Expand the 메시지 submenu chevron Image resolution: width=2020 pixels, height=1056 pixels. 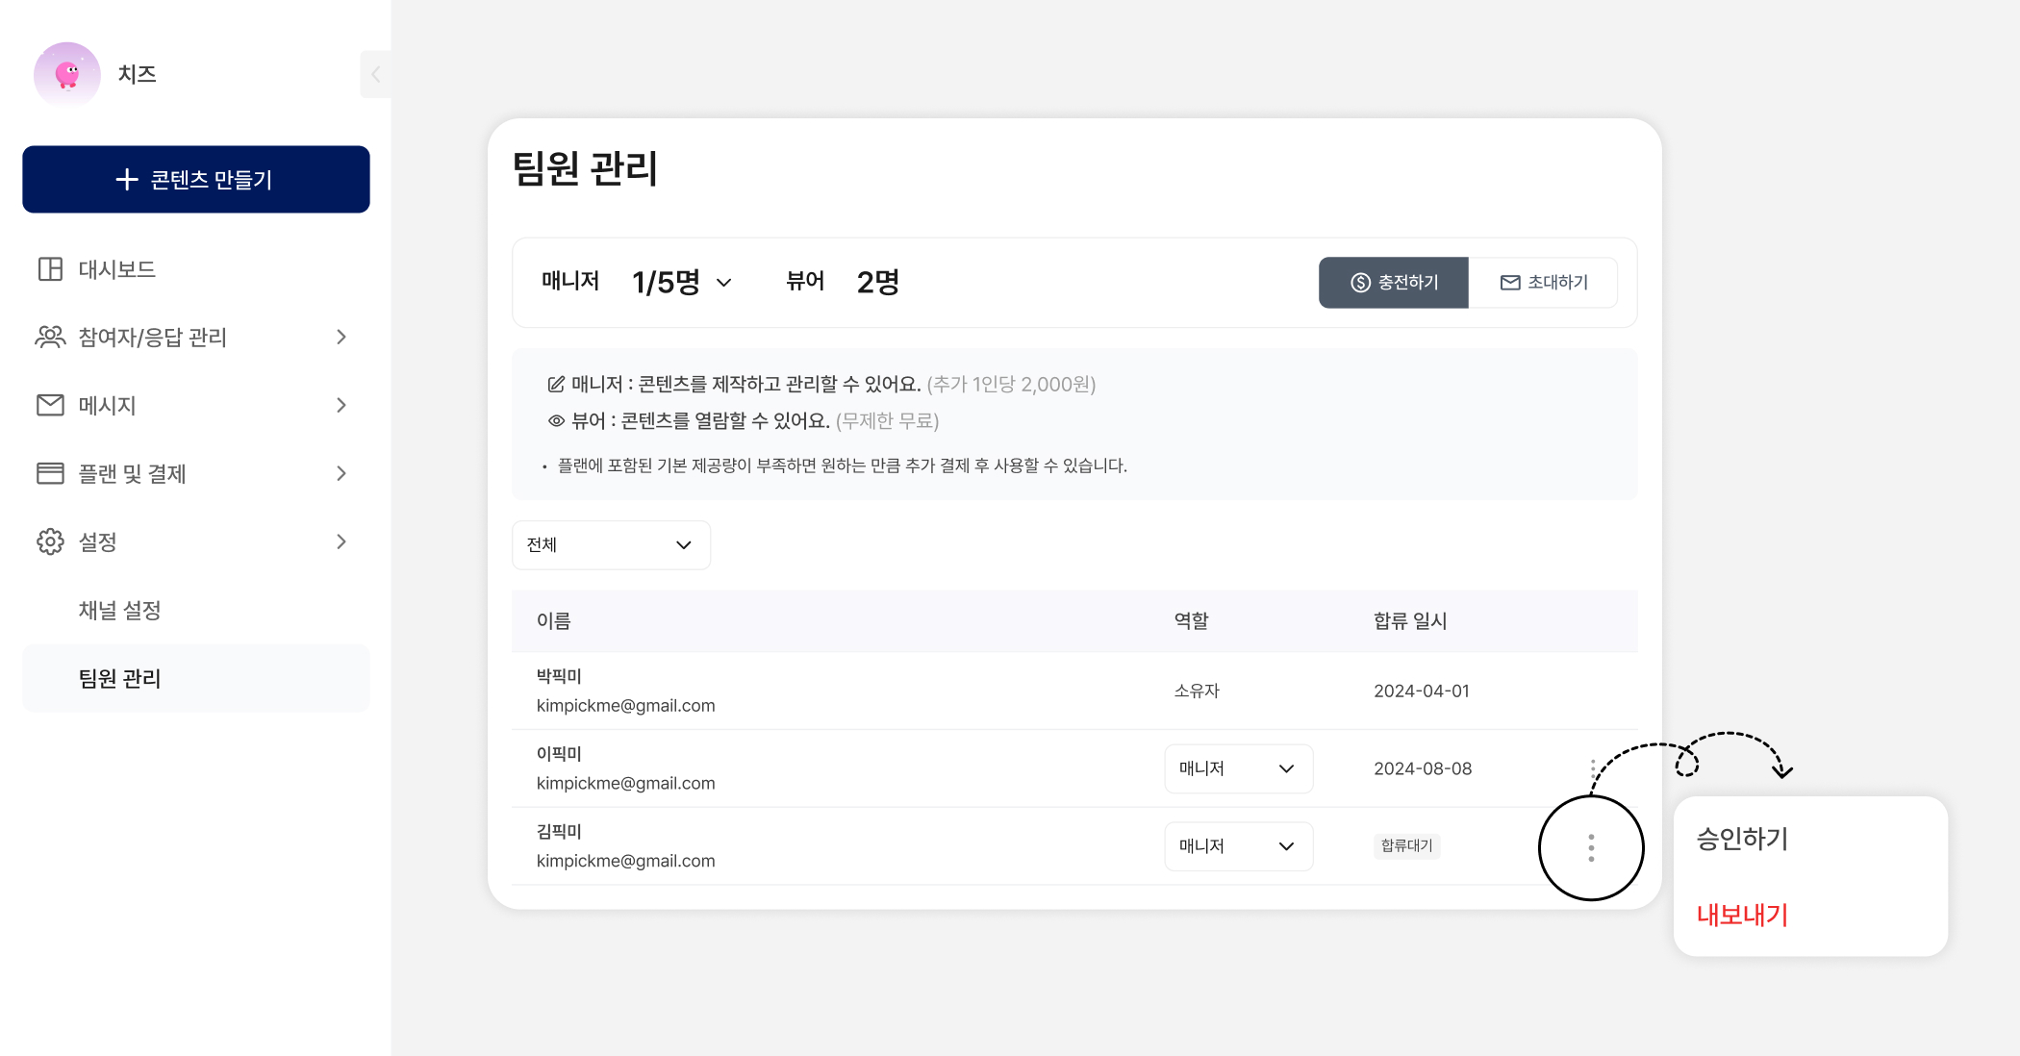point(341,405)
